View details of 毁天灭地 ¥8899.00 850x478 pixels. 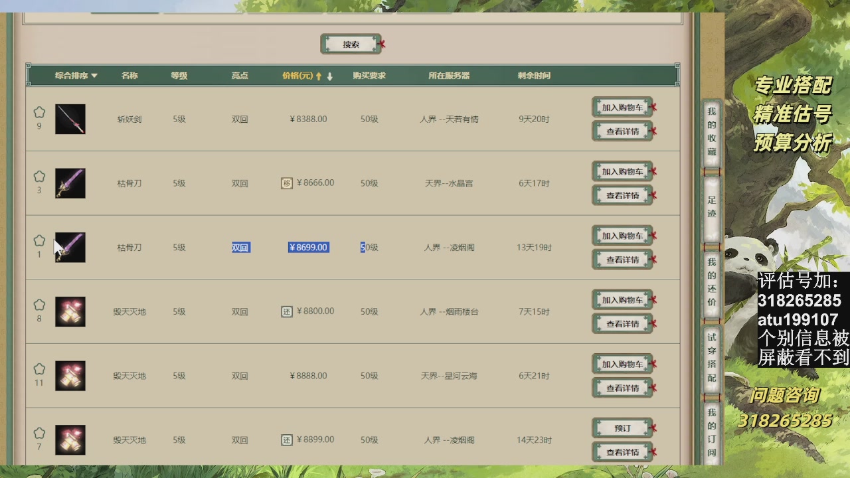(x=622, y=452)
